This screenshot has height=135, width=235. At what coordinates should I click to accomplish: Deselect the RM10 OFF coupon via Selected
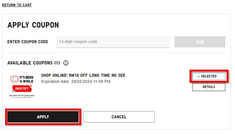click(x=209, y=77)
